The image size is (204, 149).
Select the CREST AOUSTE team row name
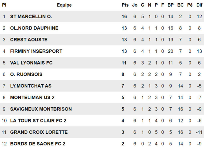(29, 40)
